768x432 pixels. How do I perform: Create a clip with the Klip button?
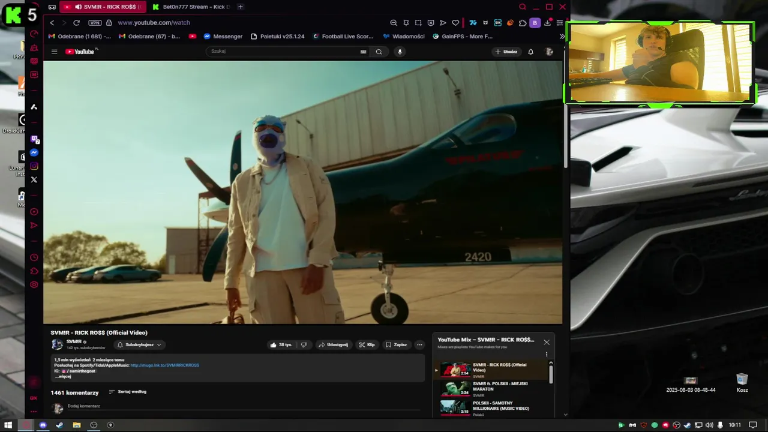[x=367, y=344]
